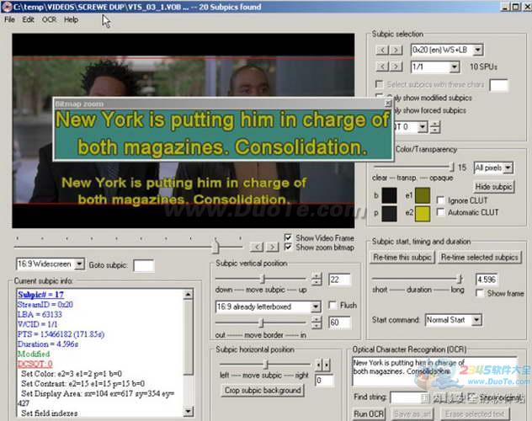The width and height of the screenshot is (532, 421).
Task: Click the Find string input field
Action: [x=409, y=397]
